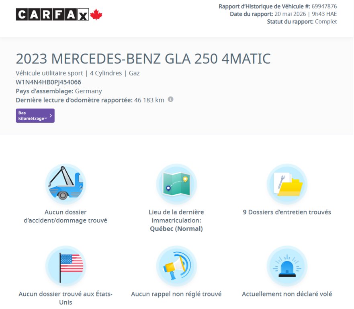Click Pays d'assemblage Germany text

click(x=59, y=91)
